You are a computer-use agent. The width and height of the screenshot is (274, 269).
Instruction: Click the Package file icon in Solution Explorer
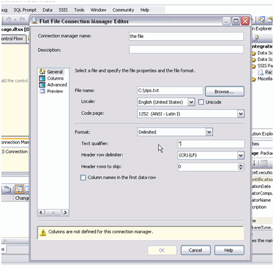[x=261, y=73]
